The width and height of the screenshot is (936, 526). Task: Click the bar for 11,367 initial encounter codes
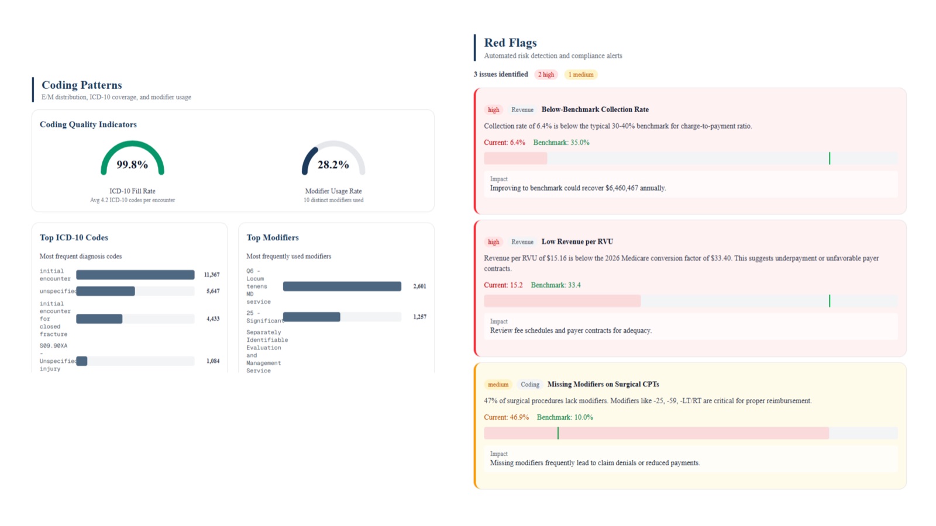pos(135,275)
